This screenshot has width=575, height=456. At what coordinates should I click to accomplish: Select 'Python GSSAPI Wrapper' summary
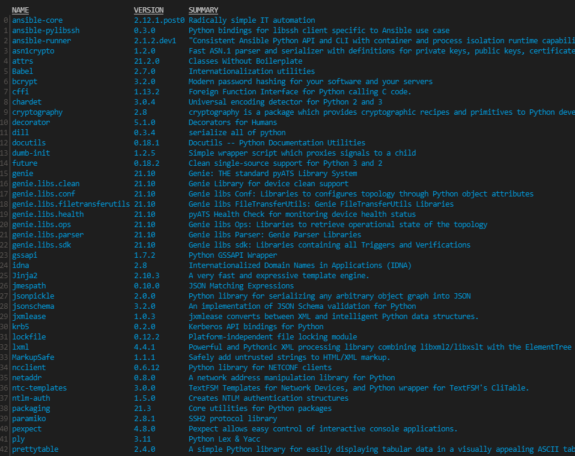pos(233,255)
